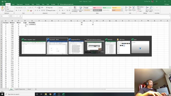Screen dimensions: 171x96
Task: Expand the cell styles gallery
Action: 122,11
